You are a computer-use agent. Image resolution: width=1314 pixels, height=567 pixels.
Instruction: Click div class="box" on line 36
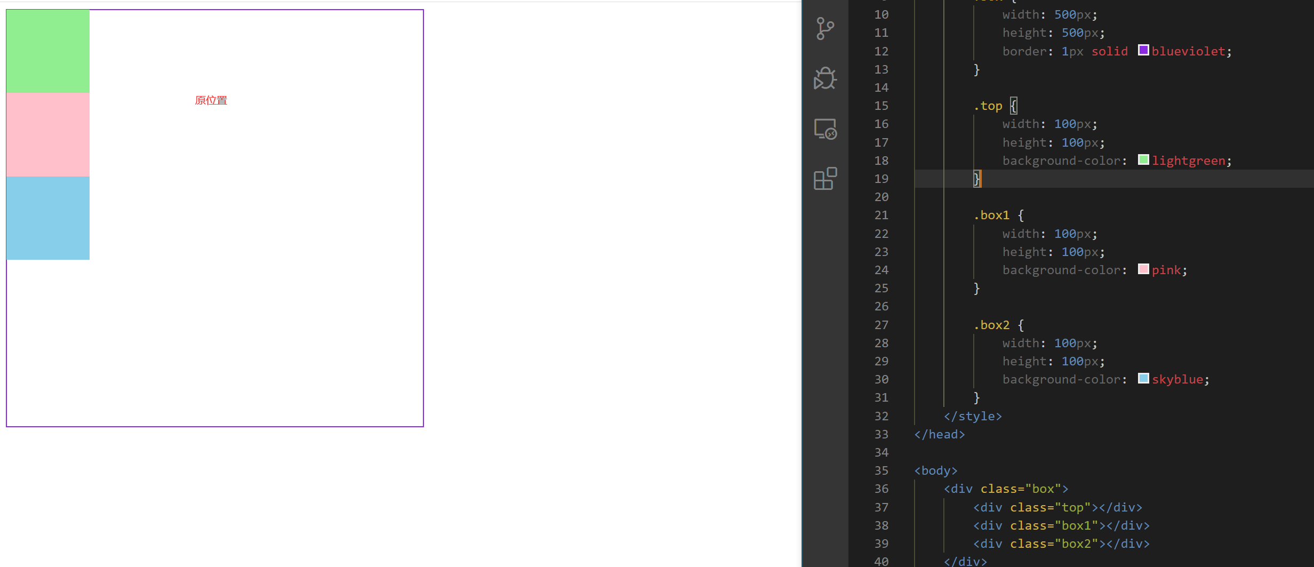coord(1006,489)
